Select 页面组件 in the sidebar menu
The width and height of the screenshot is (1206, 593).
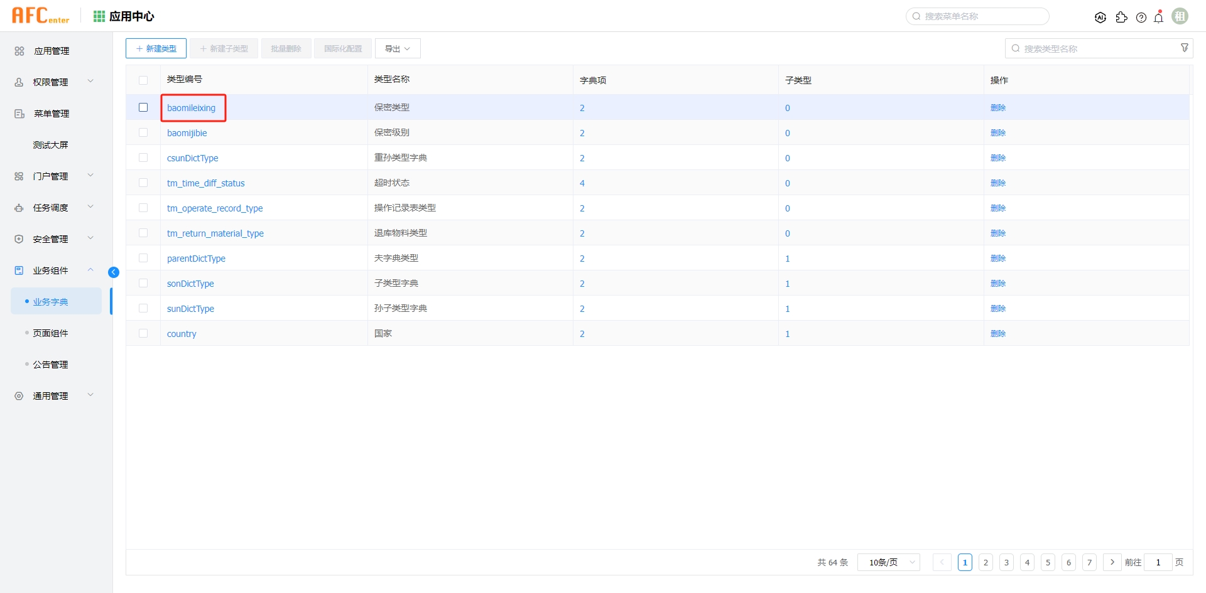point(50,333)
